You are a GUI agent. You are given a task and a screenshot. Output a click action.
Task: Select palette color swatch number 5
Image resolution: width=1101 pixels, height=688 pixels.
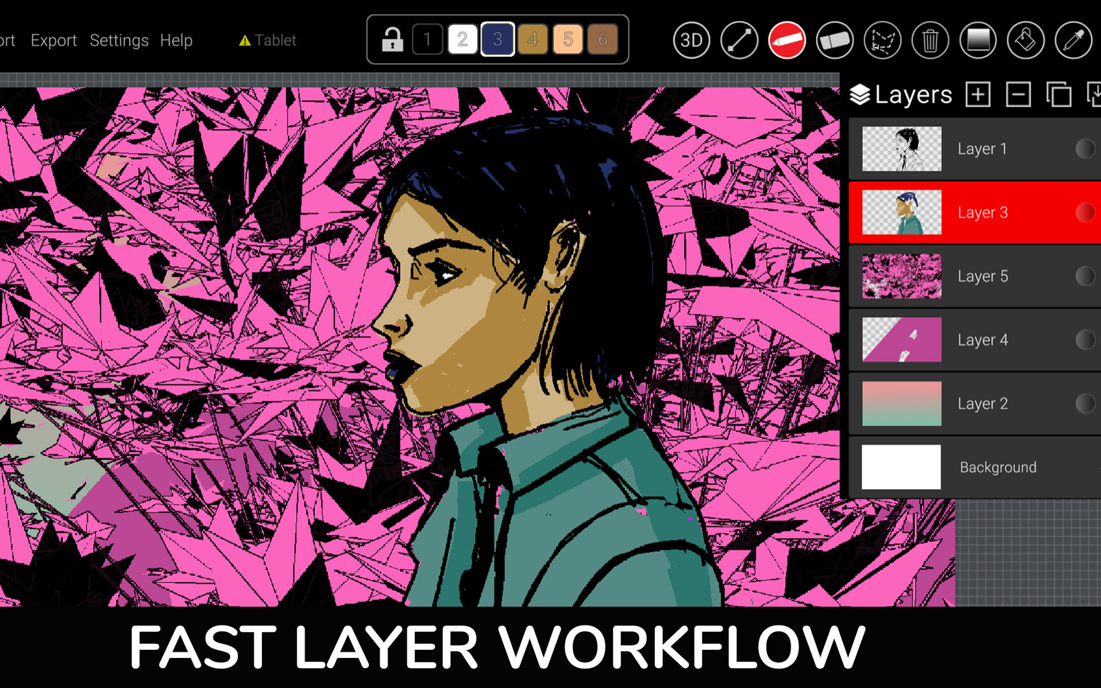click(x=568, y=39)
